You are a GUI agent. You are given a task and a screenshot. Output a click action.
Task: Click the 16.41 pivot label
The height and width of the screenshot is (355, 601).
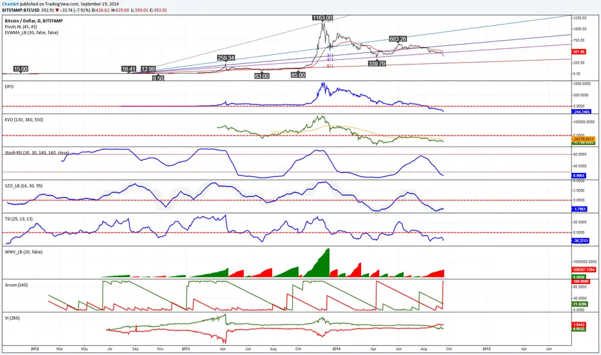(129, 68)
